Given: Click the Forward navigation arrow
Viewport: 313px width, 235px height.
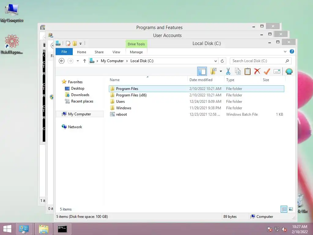Looking at the screenshot, I should [x=70, y=61].
